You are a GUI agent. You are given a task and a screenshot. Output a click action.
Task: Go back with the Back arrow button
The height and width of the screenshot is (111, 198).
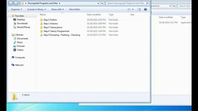[x=11, y=3]
